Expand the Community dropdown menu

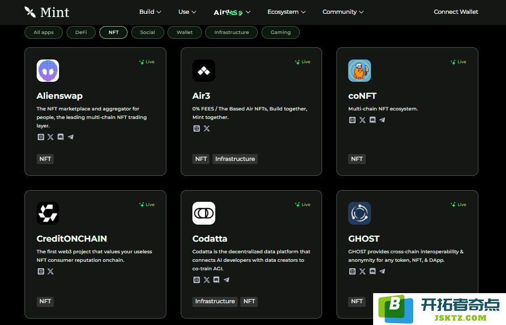(x=343, y=12)
